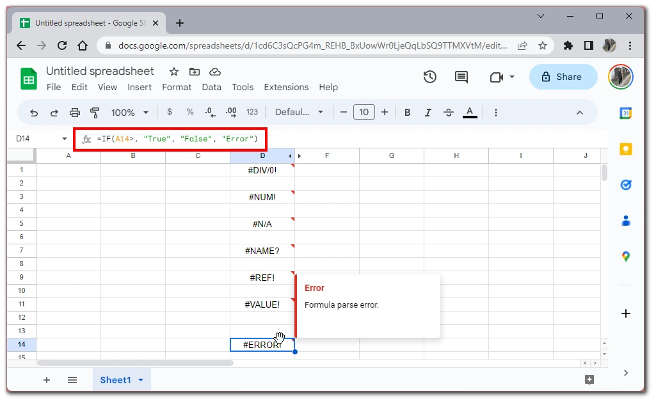Star the Untitled spreadsheet document
Screen dimensions: 656x403
174,72
